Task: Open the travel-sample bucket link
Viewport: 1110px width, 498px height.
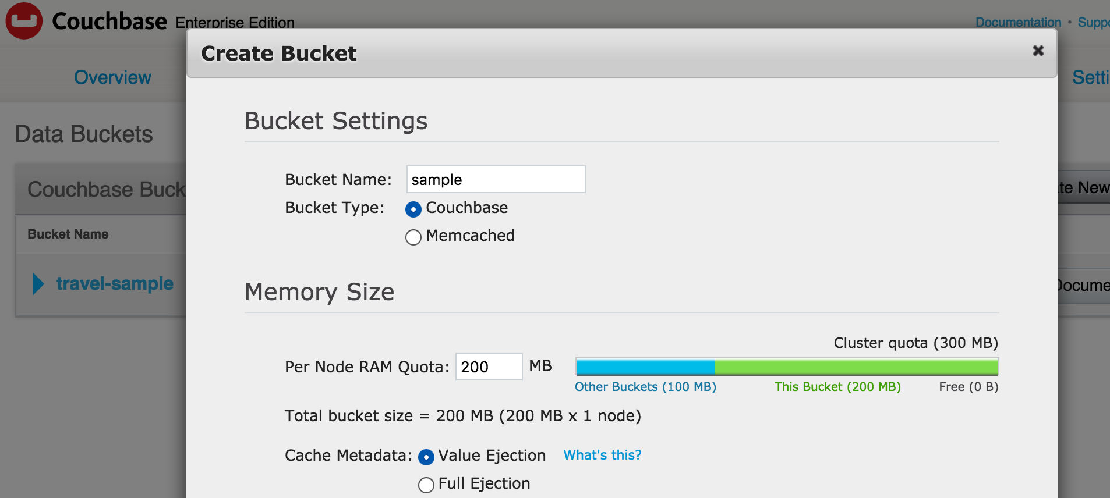Action: (x=115, y=284)
